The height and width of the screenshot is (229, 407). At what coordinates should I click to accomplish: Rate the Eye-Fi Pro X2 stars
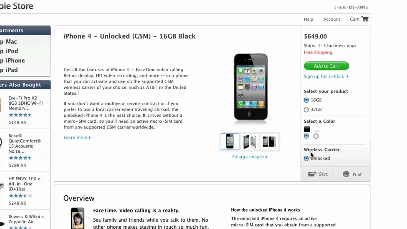click(x=20, y=115)
